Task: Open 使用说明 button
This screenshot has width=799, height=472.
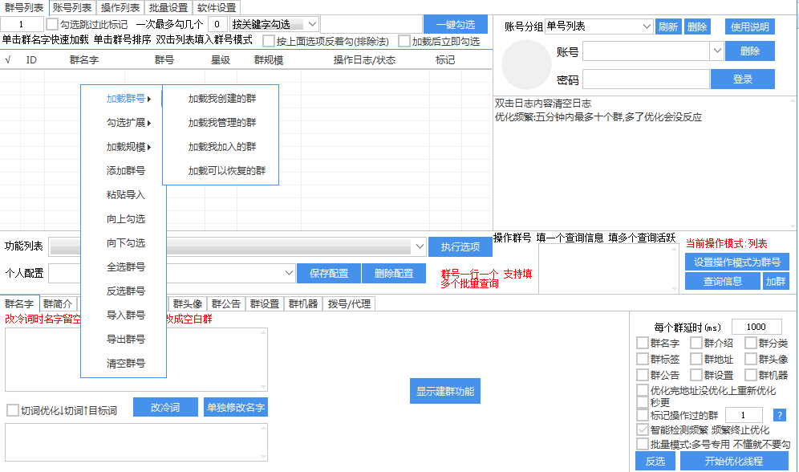Action: 749,26
